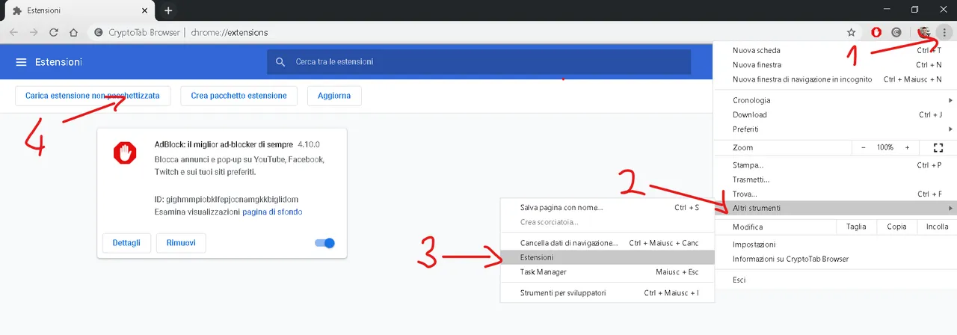
Task: Click the site info icon in address bar
Action: [98, 32]
